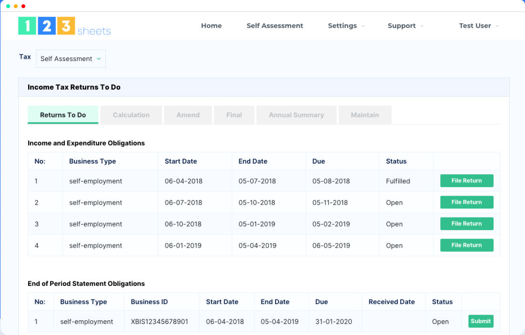File Return for obligation due 05-11-2018
The image size is (525, 335).
point(466,202)
